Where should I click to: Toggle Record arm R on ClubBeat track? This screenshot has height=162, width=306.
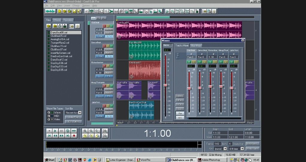click(104, 26)
